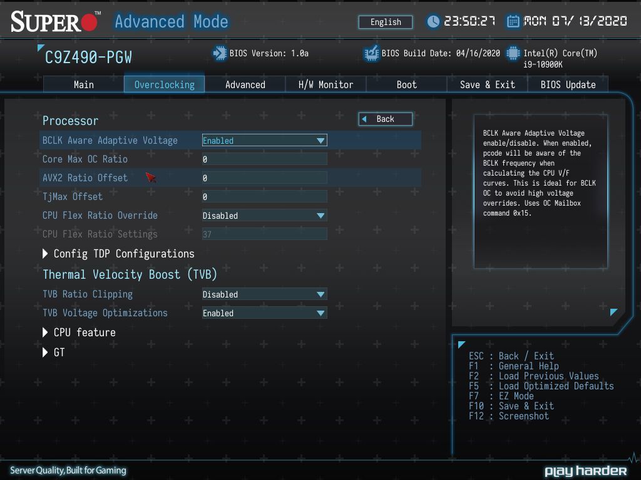
Task: Click the play harder logo
Action: click(x=585, y=471)
